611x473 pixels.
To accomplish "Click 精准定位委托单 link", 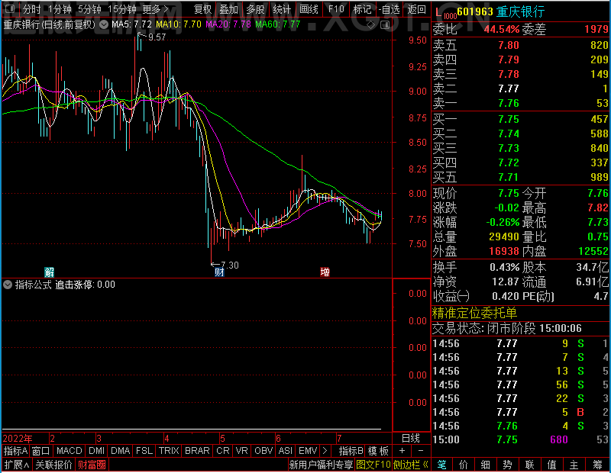I will point(474,313).
